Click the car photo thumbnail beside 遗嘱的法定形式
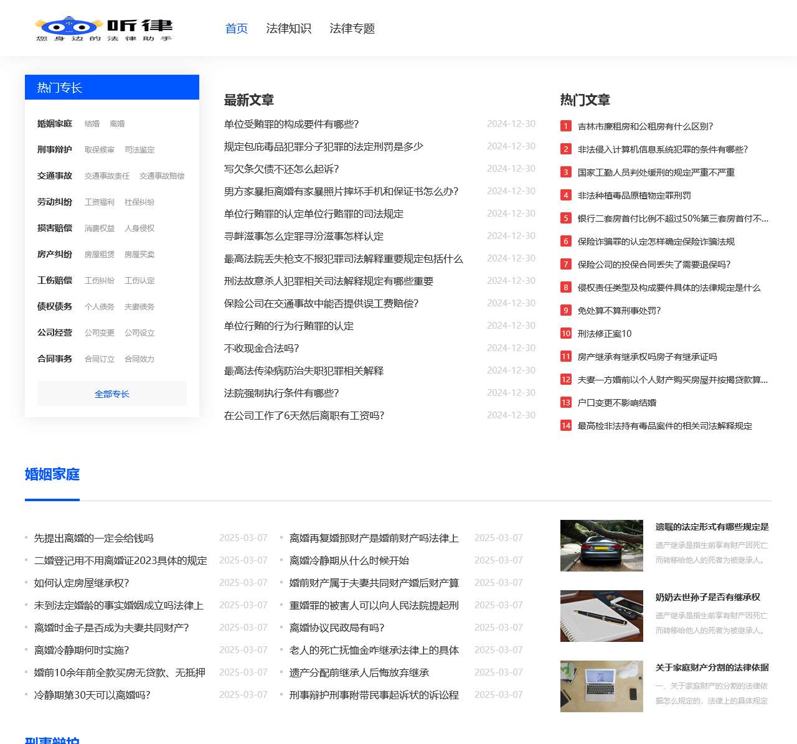The width and height of the screenshot is (797, 744). click(601, 545)
